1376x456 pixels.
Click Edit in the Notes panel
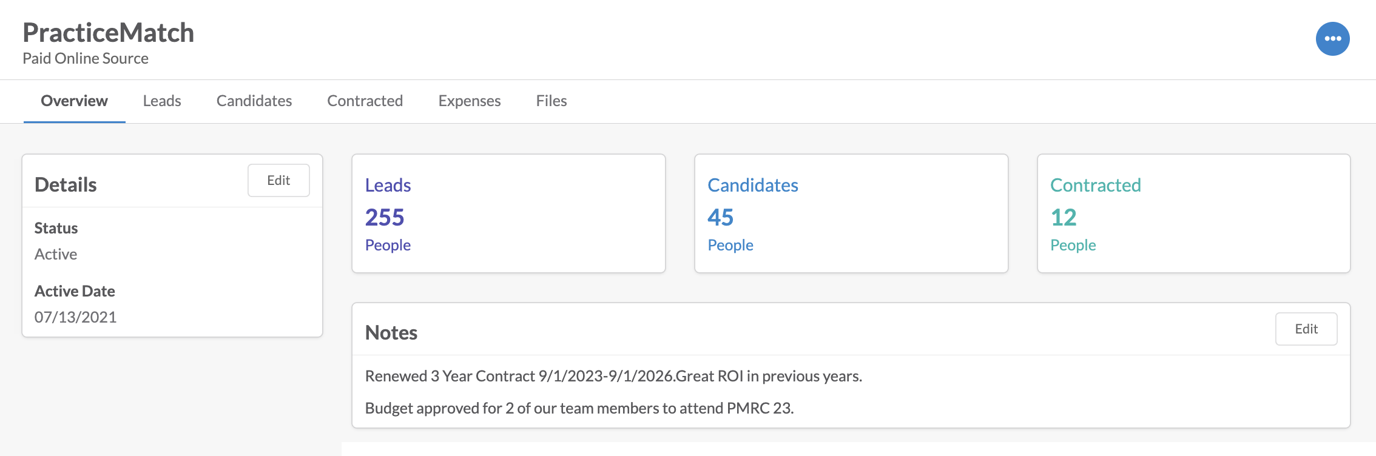1306,329
